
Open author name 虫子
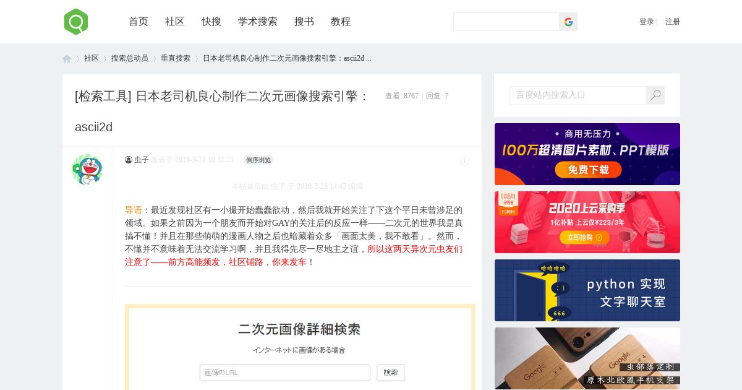coord(142,160)
